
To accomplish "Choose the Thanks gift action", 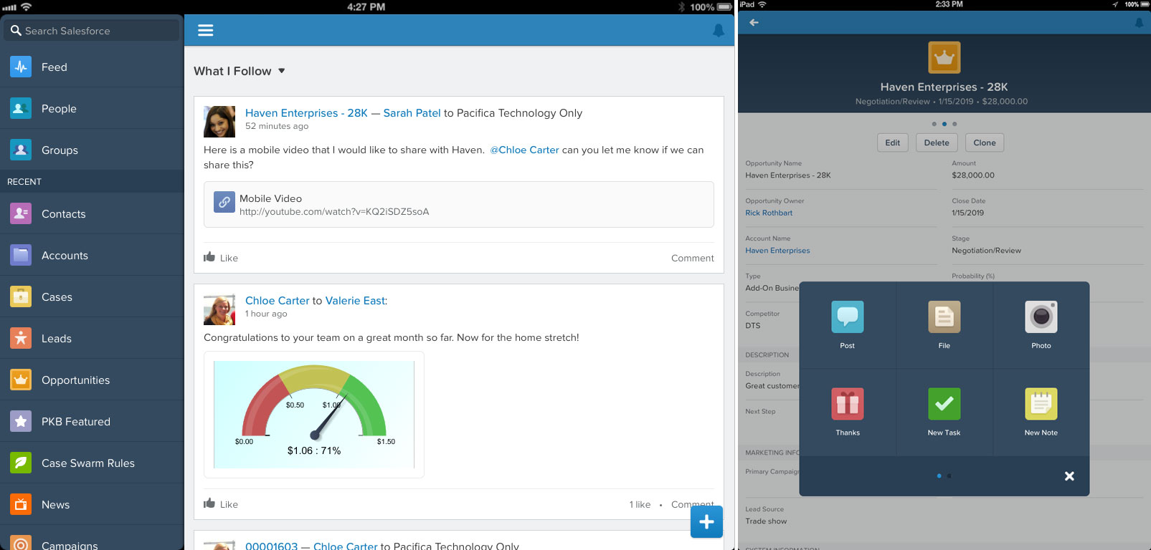I will 847,412.
